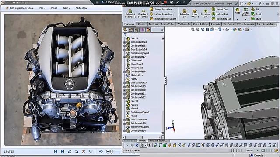Screen dimensions: 280x157
Task: Click the fit-to-window icon in Photo Gallery
Action: [x=101, y=151]
